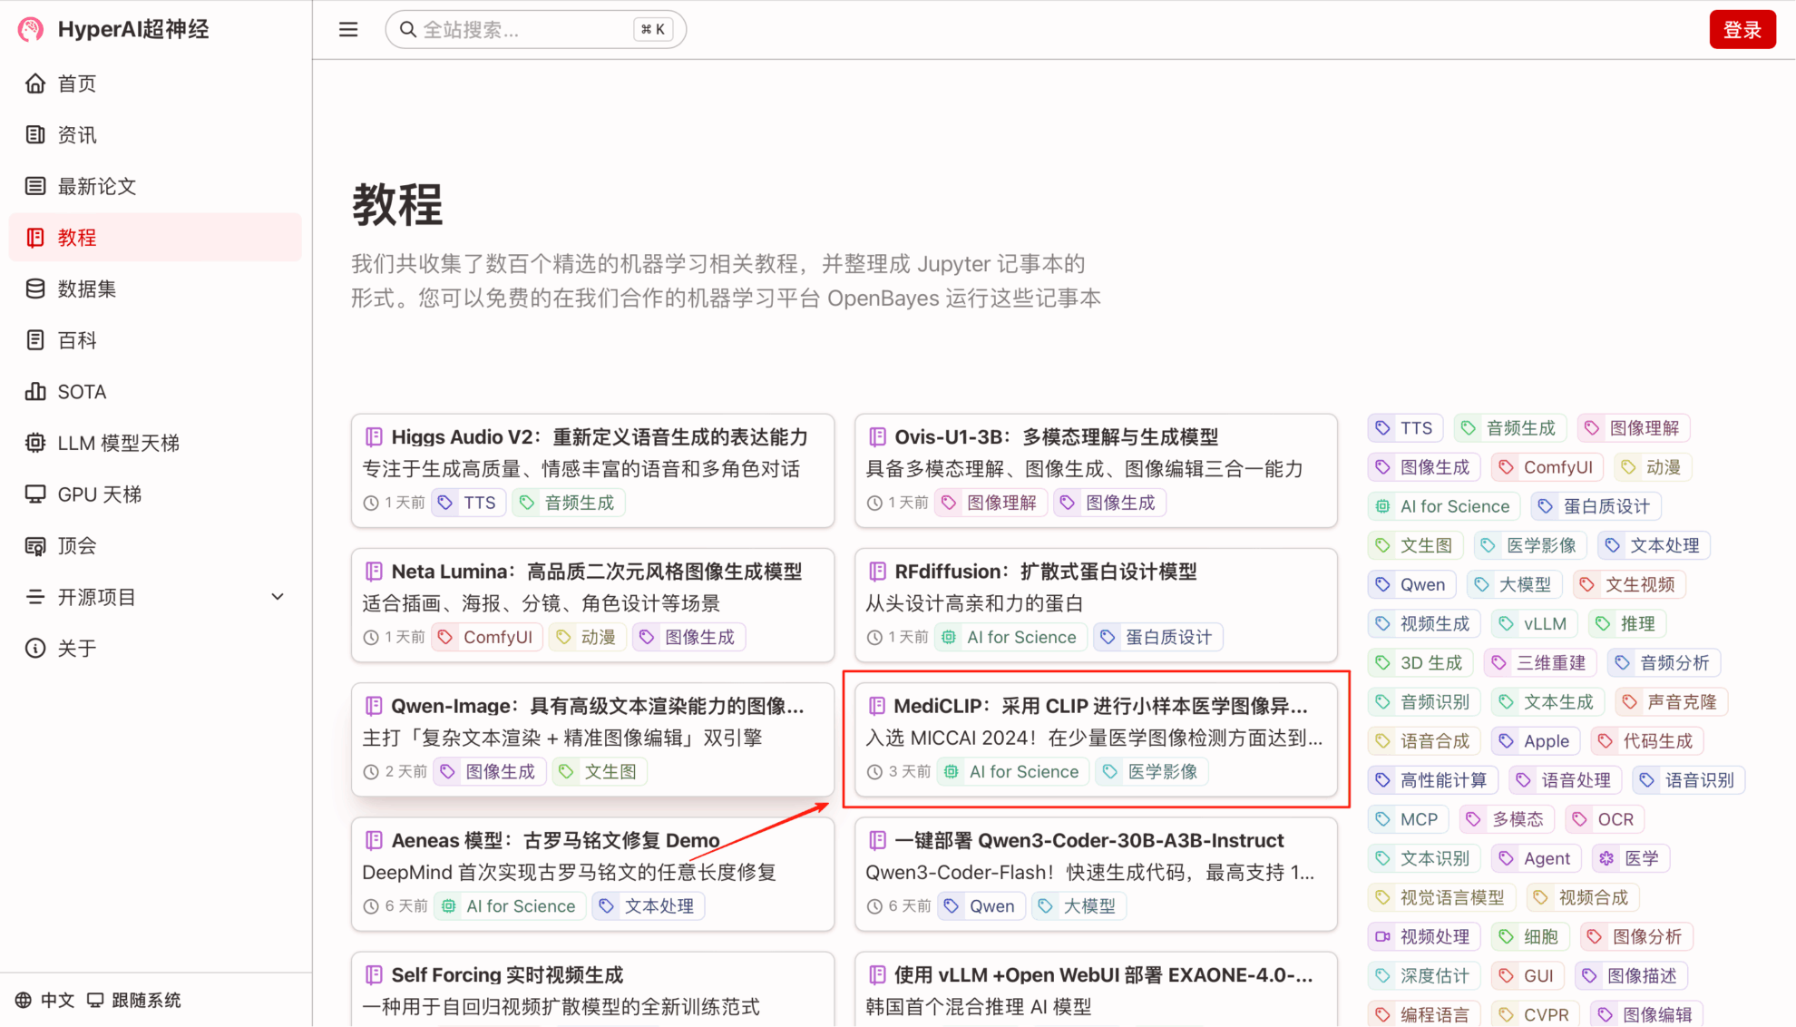Click the HyperAI logo icon
The width and height of the screenshot is (1796, 1027).
[x=31, y=29]
